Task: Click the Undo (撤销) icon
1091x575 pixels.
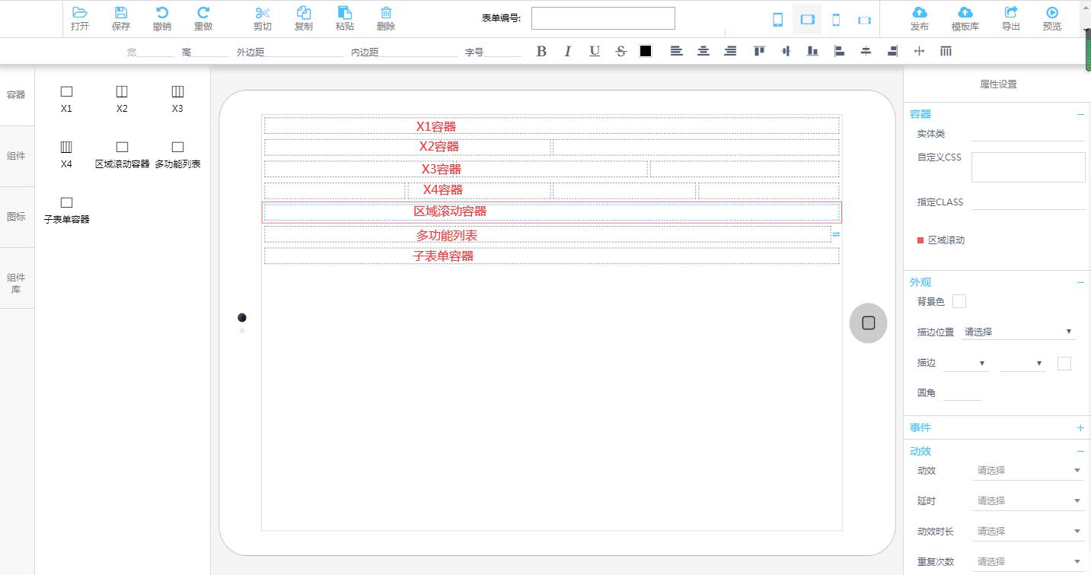Action: pyautogui.click(x=161, y=13)
